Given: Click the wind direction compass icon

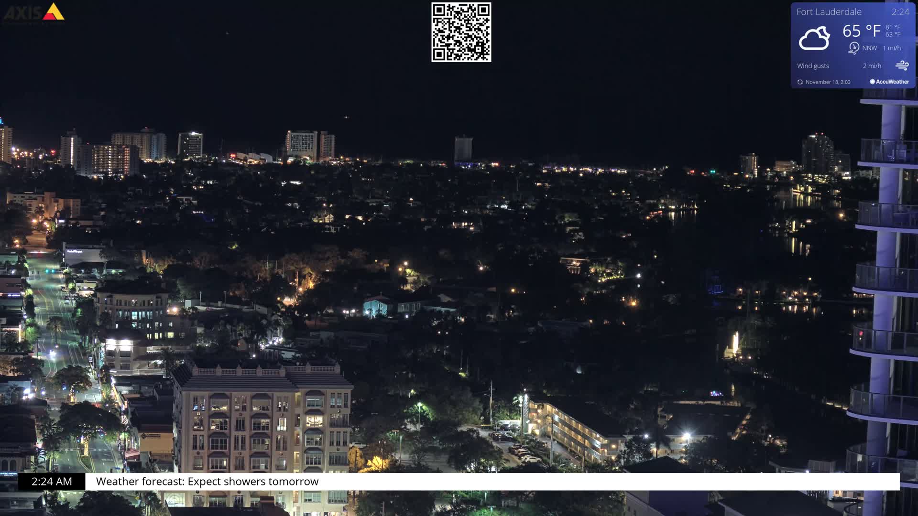Looking at the screenshot, I should tap(853, 48).
